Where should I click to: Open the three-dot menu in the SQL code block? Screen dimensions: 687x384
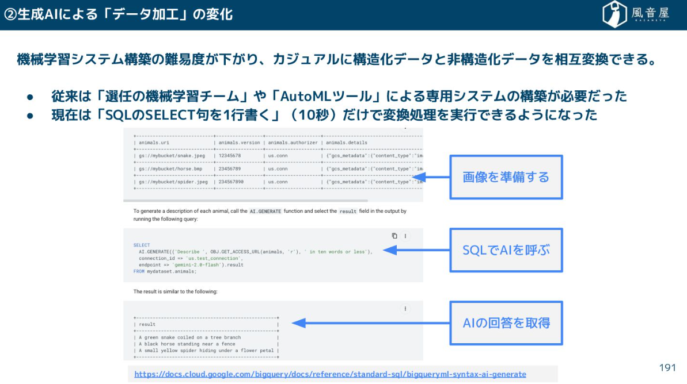[x=405, y=236]
